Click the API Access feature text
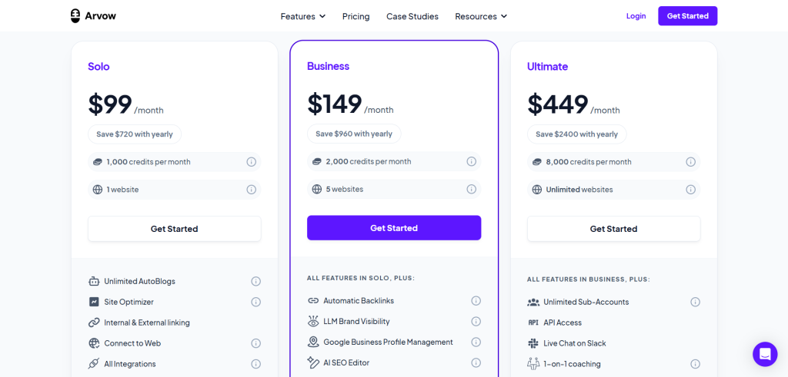Image resolution: width=788 pixels, height=377 pixels. tap(563, 322)
